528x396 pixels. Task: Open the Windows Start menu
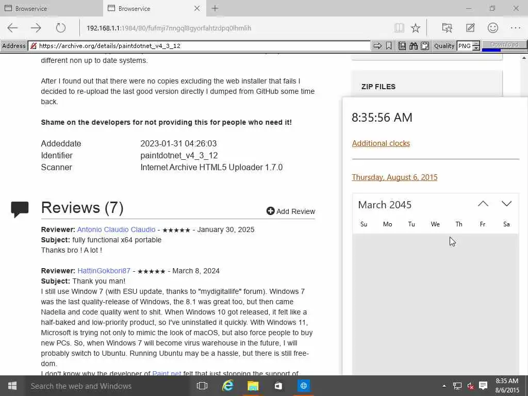click(12, 386)
